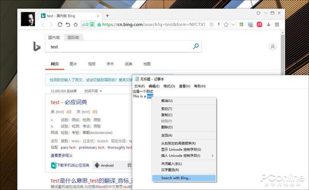Image resolution: width=309 pixels, height=190 pixels.
Task: Choose 汉字重选(R) in the context menu
Action: tap(184, 170)
